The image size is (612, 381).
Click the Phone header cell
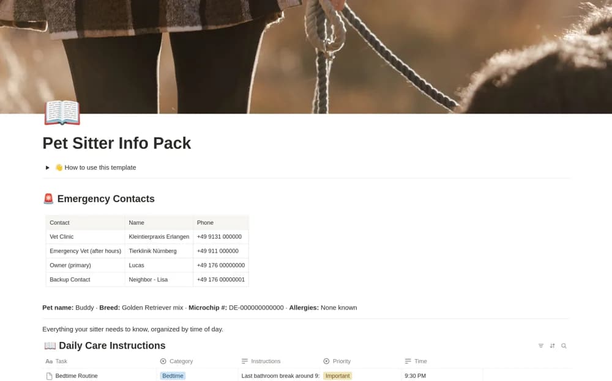click(x=221, y=222)
